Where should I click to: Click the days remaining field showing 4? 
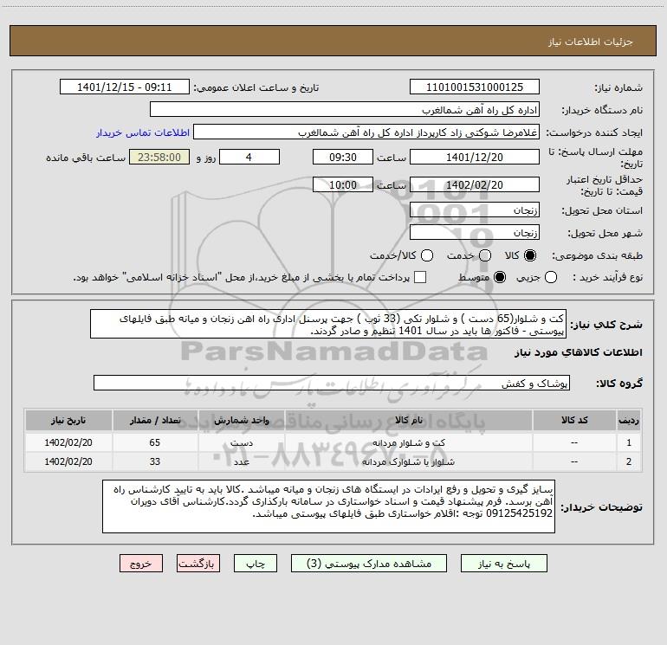tap(249, 157)
